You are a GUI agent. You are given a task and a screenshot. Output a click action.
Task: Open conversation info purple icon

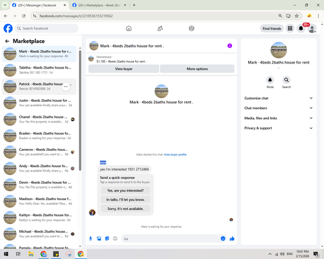pos(229,46)
